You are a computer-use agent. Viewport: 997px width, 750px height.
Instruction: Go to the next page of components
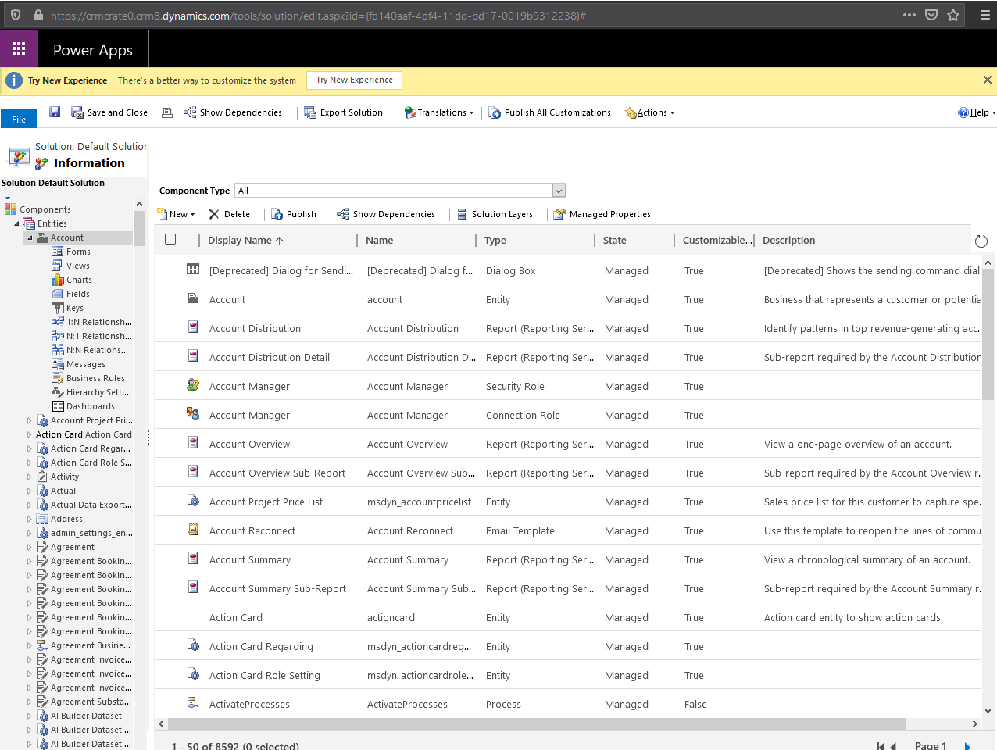click(967, 745)
